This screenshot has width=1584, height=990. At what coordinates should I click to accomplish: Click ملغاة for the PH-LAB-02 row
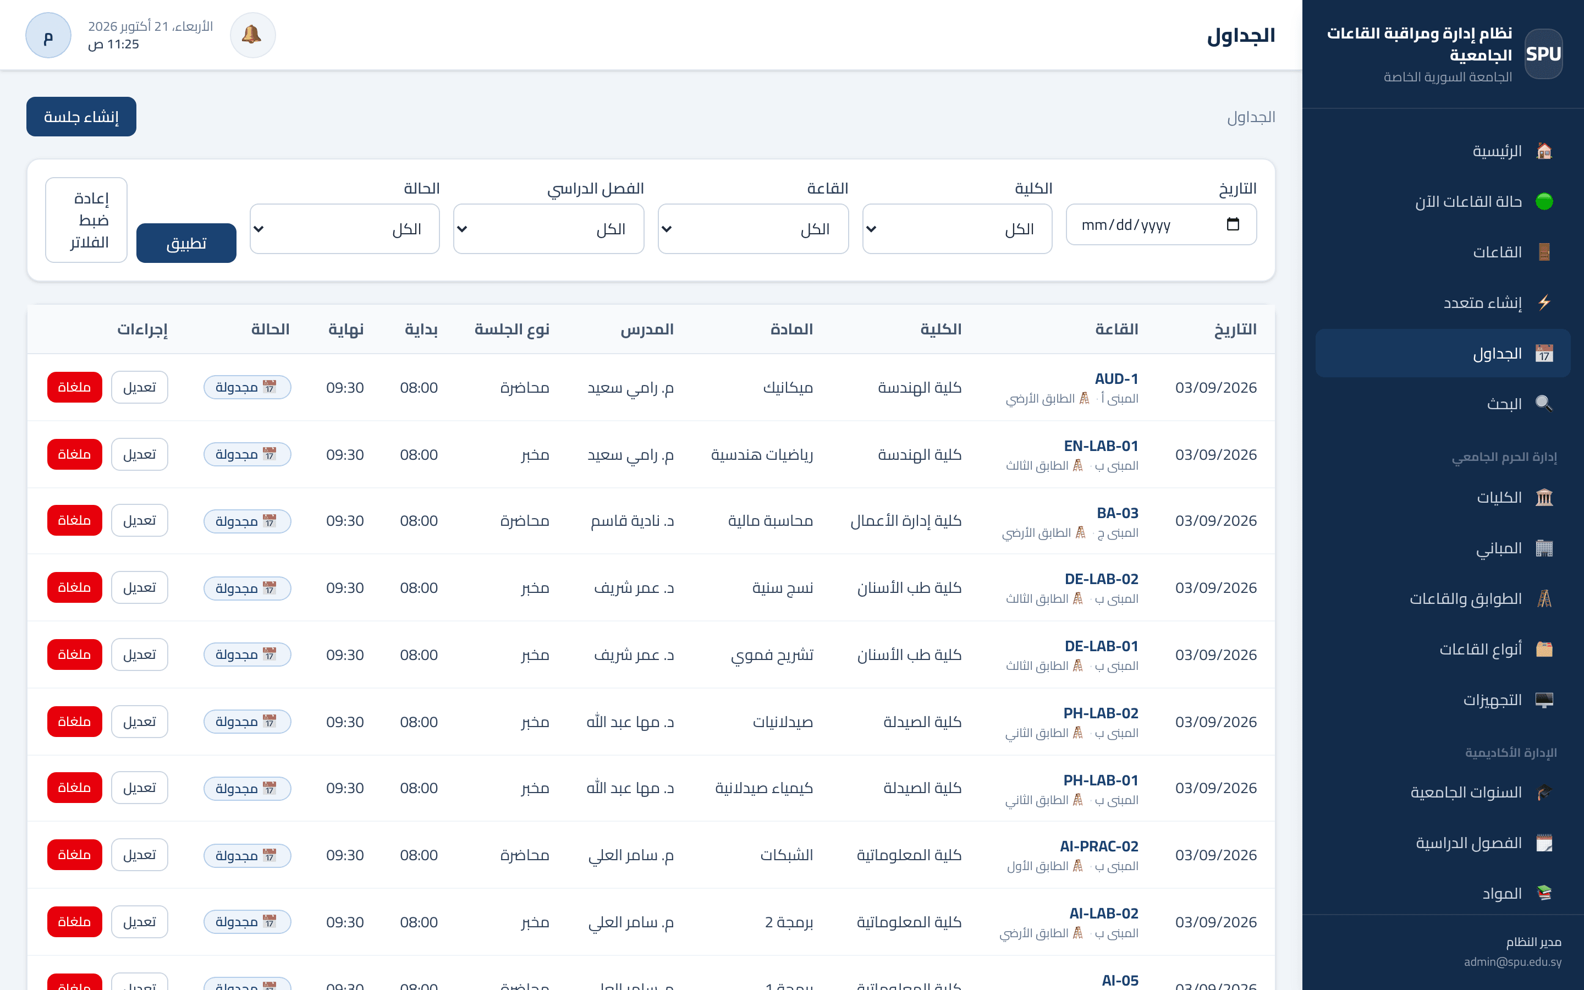coord(75,722)
